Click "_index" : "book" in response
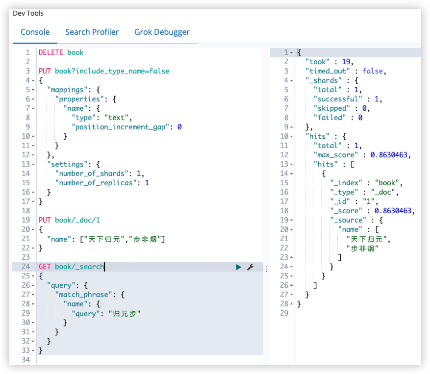The image size is (430, 374). pyautogui.click(x=366, y=183)
